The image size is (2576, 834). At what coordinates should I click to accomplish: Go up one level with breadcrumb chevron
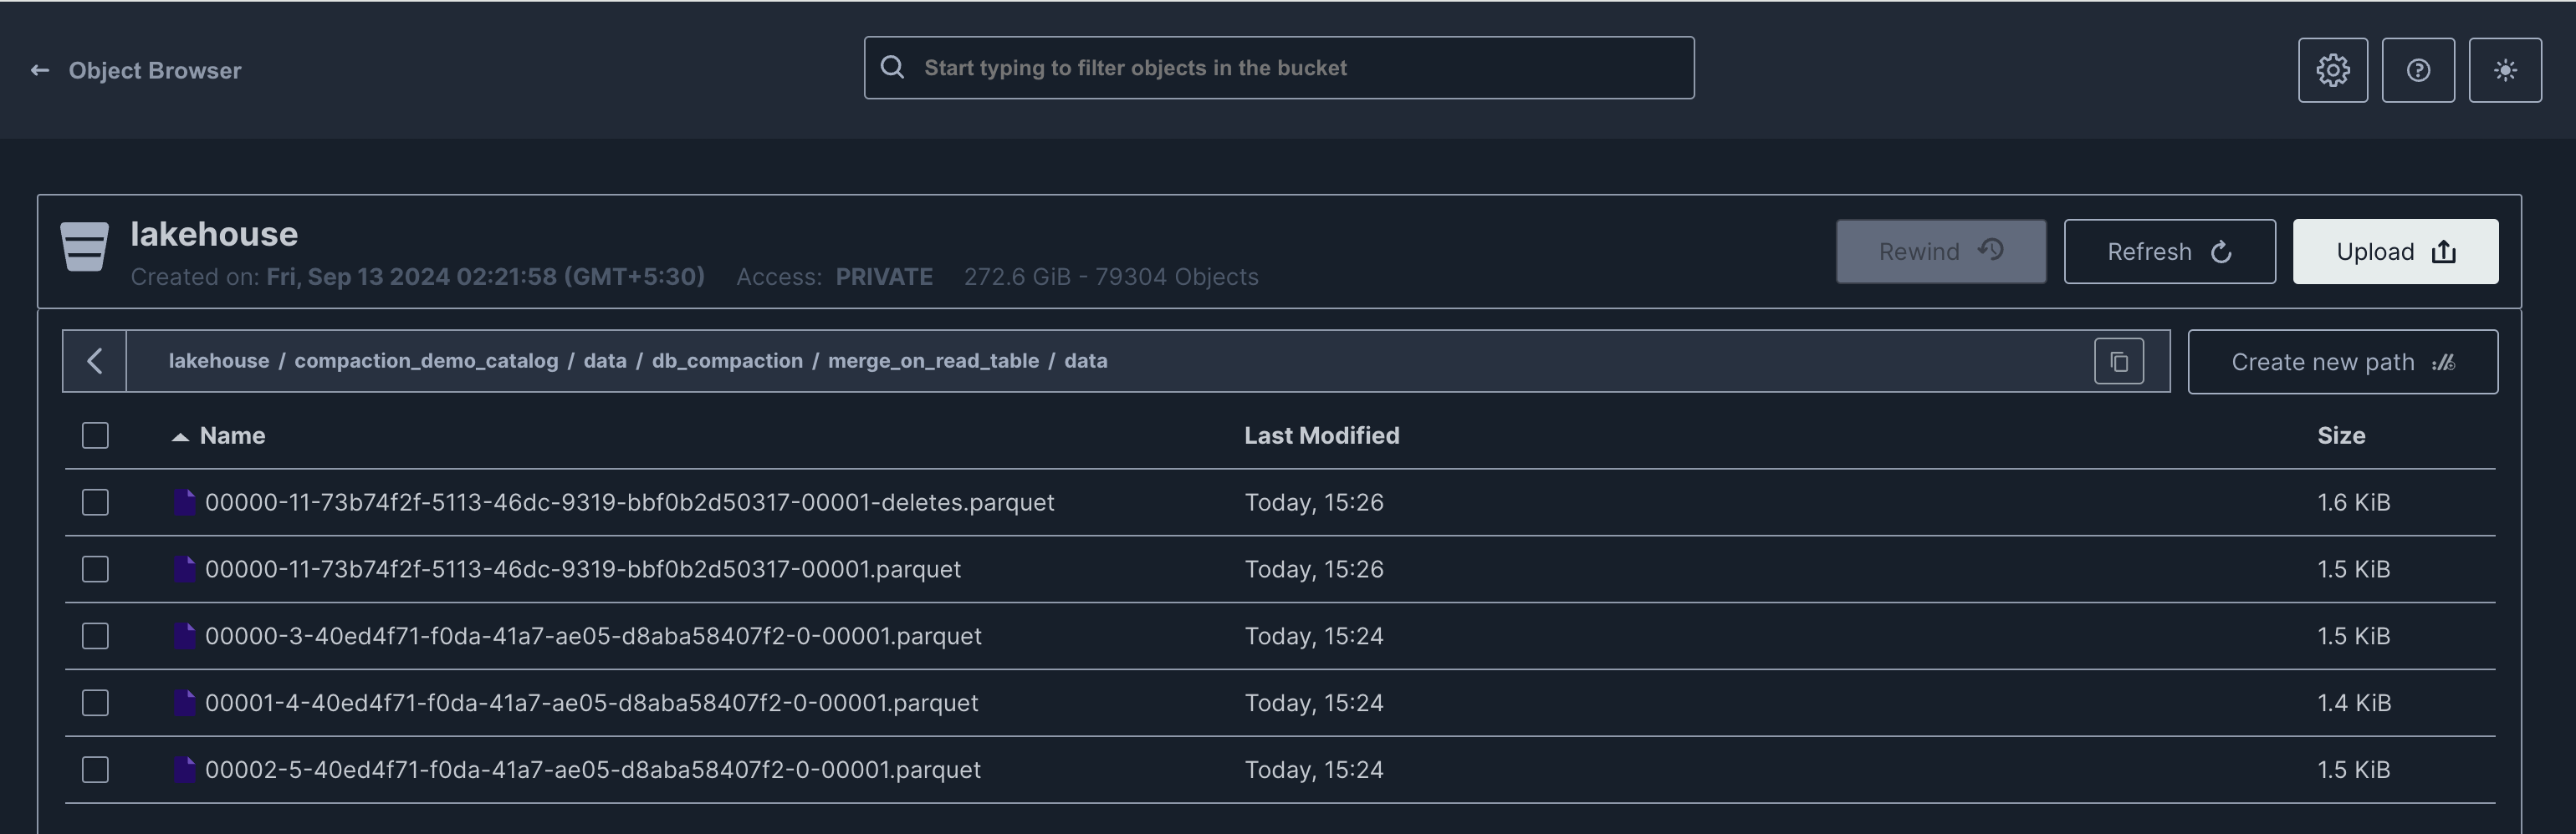pos(95,360)
